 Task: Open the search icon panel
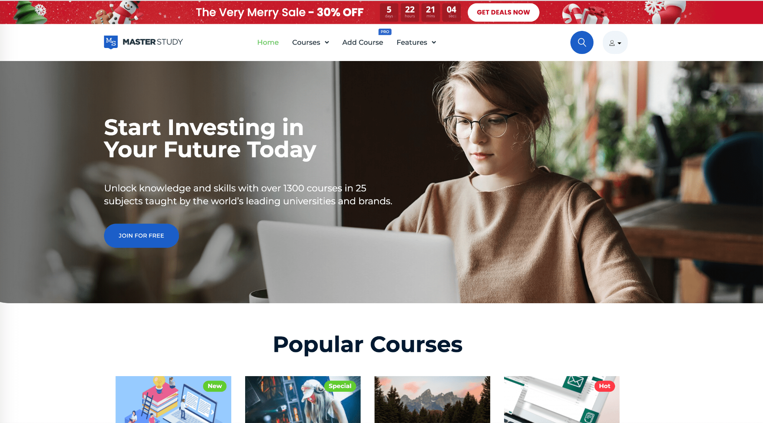pos(582,42)
